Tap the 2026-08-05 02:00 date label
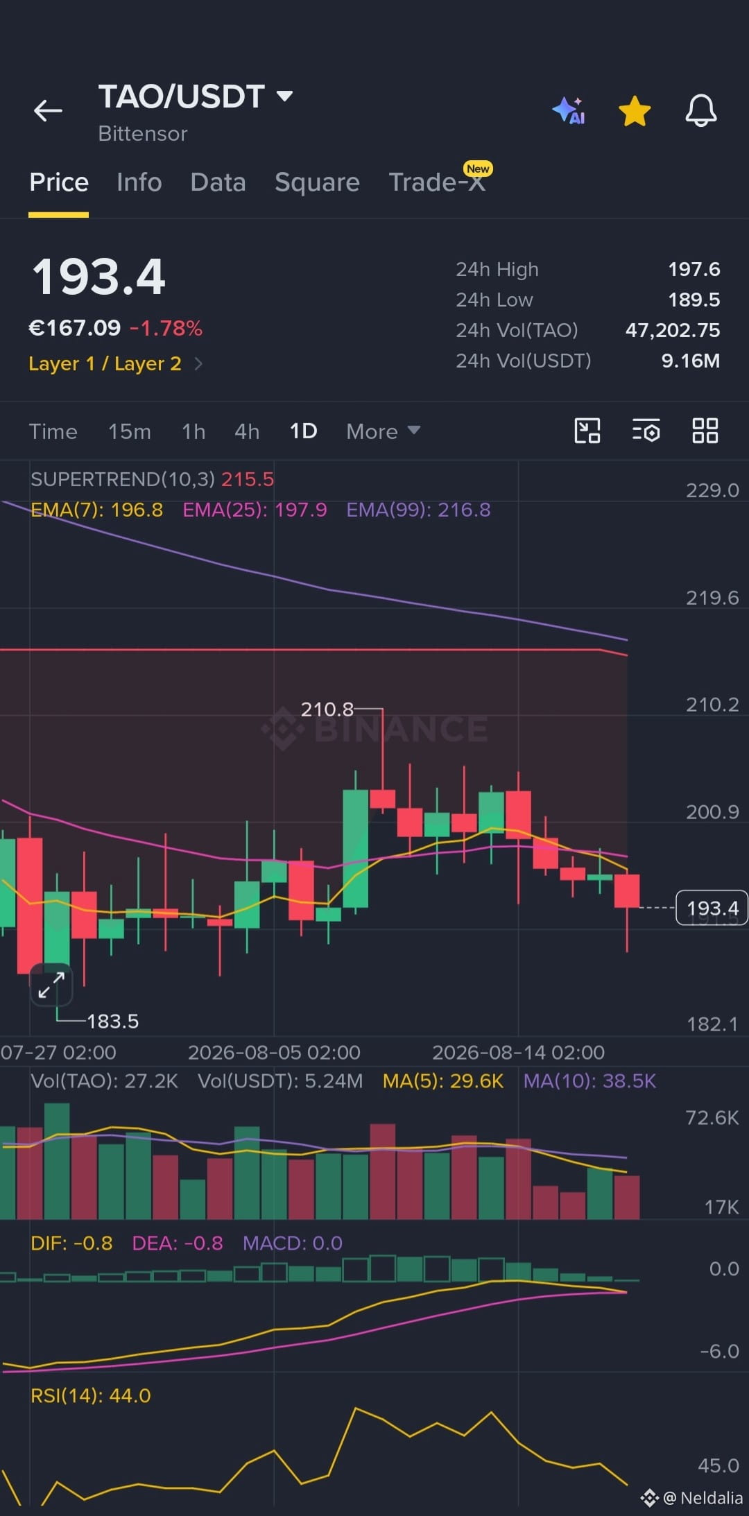This screenshot has width=749, height=1516. coord(274,1052)
